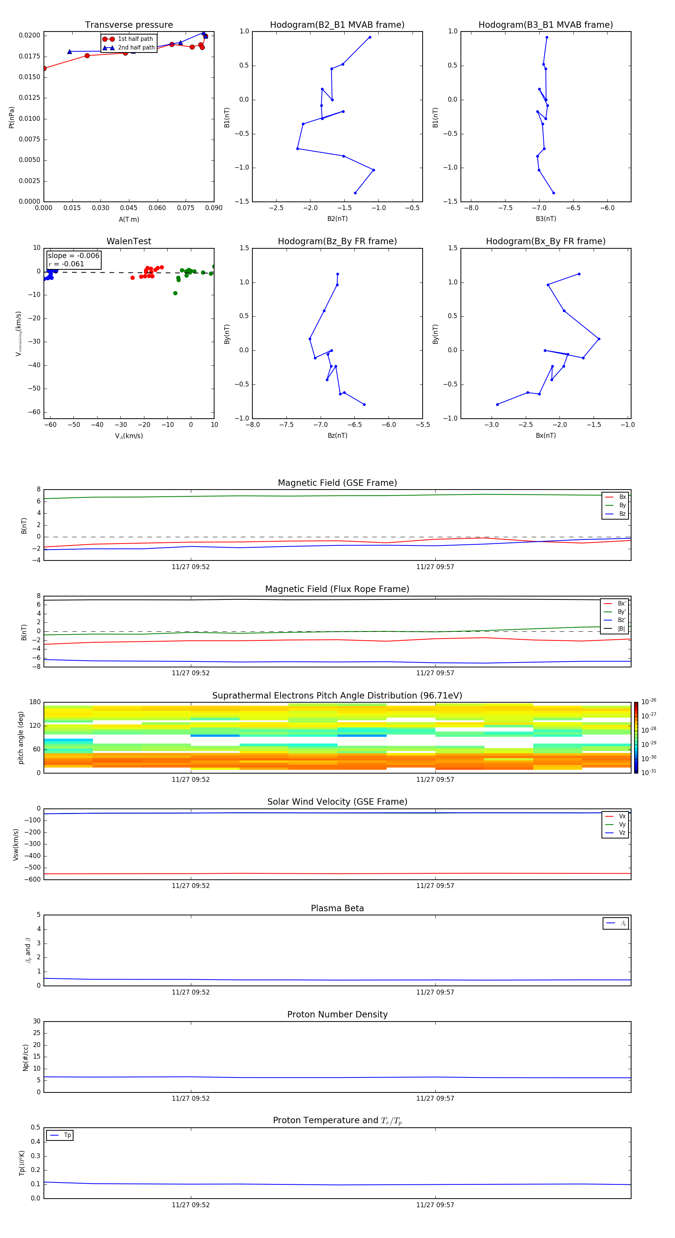The image size is (675, 1238).
Task: Click the 'By' entry in GSE legend
Action: click(x=615, y=506)
